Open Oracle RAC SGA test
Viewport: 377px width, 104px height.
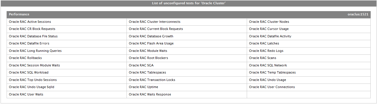(x=141, y=65)
